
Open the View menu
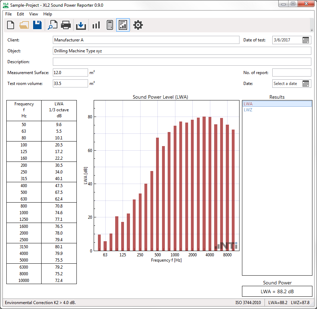pyautogui.click(x=33, y=14)
